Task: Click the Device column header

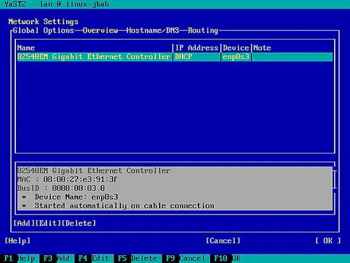Action: coord(236,48)
